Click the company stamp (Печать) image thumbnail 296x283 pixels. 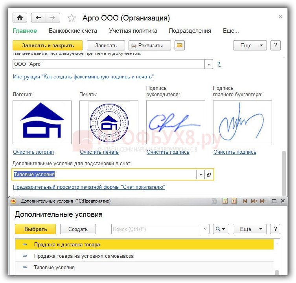tap(109, 122)
